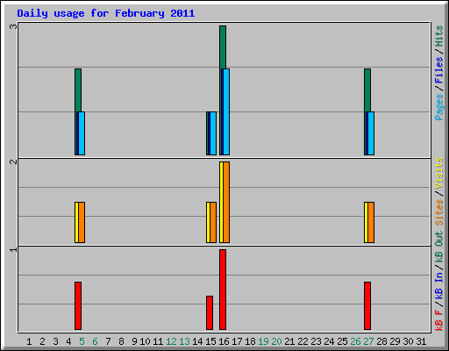Select the green weekend day label '5'
This screenshot has height=351, width=449.
pos(82,341)
